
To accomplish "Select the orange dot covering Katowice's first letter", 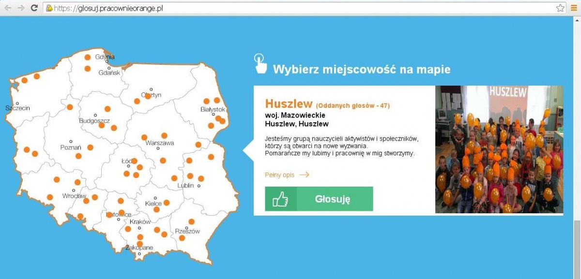I will click(109, 215).
